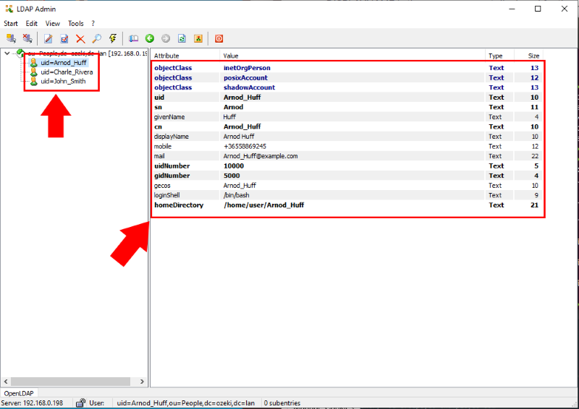Click the Edit entry pencil icon
579x409 pixels.
(x=48, y=38)
